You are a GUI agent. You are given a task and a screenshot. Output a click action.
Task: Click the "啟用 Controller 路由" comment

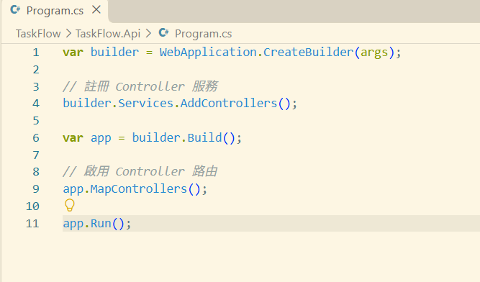click(140, 171)
